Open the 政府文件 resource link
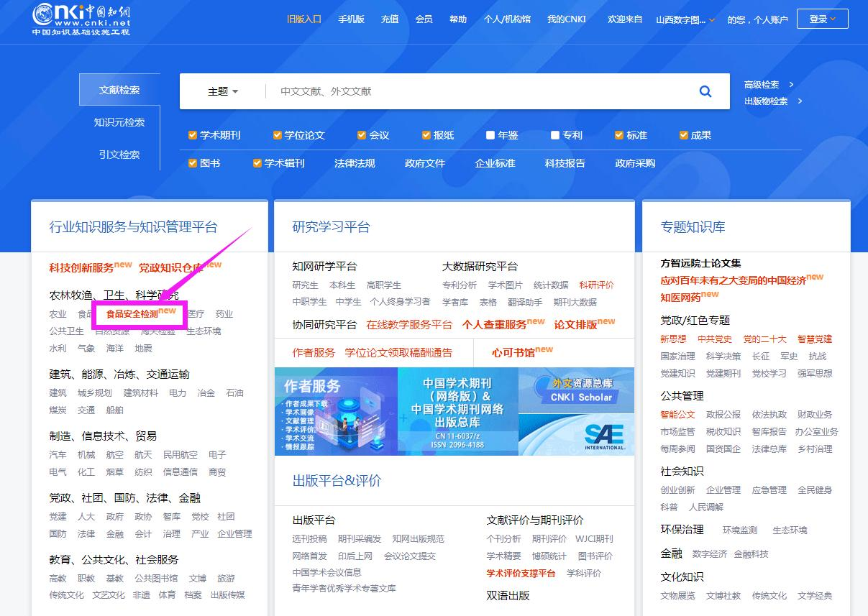868x616 pixels. click(x=425, y=163)
